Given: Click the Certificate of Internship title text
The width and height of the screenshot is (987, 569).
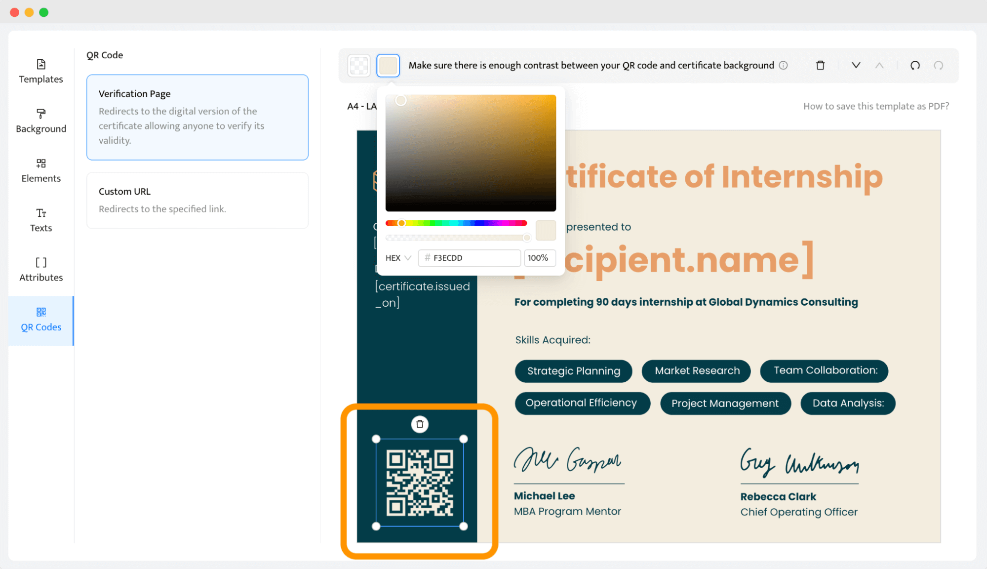Looking at the screenshot, I should pos(724,177).
